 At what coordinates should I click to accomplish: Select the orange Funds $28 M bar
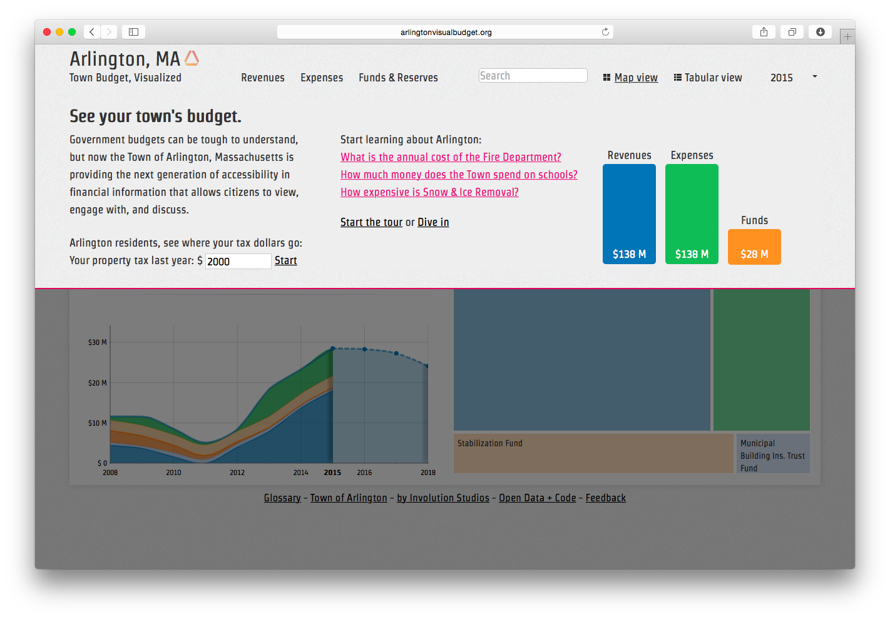[754, 247]
